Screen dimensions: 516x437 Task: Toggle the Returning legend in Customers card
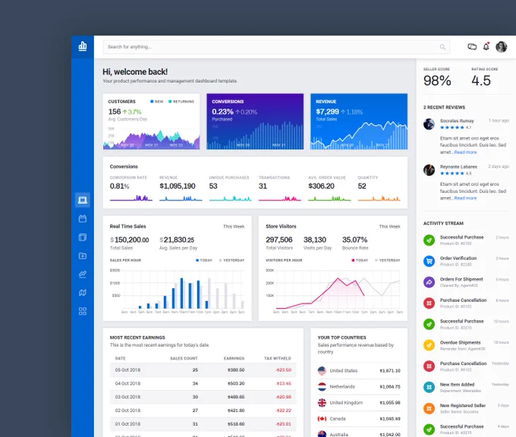(x=181, y=102)
